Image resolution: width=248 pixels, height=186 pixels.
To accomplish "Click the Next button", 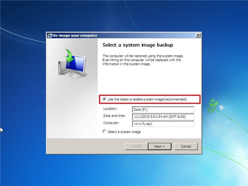I will pos(160,146).
